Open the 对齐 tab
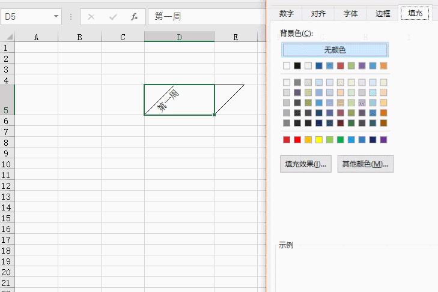Image resolution: width=438 pixels, height=292 pixels. point(318,13)
